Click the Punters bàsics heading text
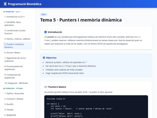 tap(57, 87)
